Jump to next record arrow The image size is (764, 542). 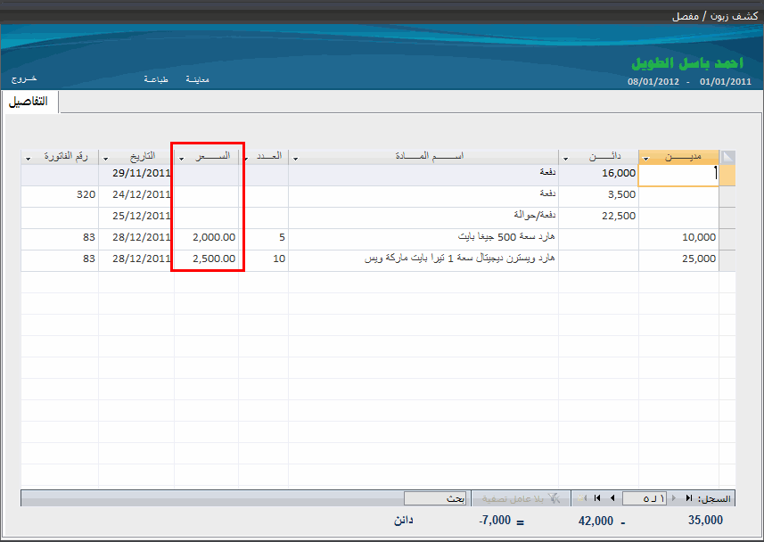[x=612, y=498]
